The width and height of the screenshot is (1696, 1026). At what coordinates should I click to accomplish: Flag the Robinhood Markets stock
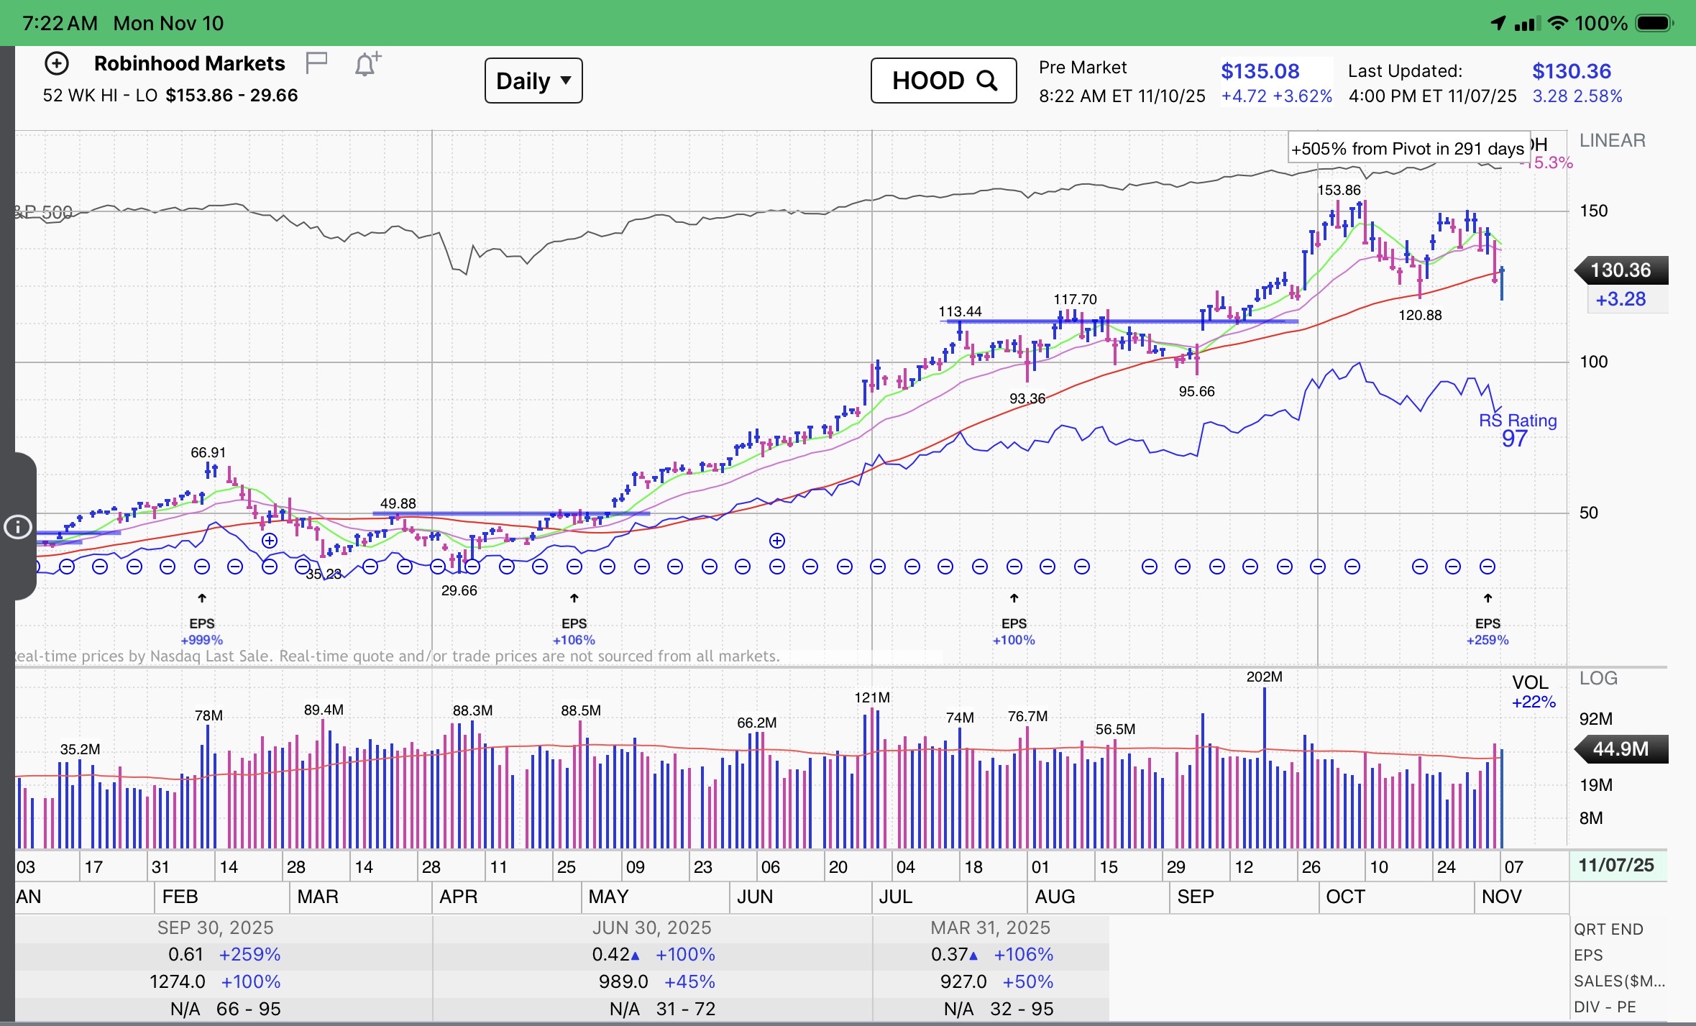point(316,63)
